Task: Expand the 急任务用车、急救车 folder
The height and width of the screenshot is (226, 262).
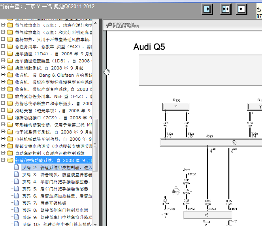Action: [3, 46]
